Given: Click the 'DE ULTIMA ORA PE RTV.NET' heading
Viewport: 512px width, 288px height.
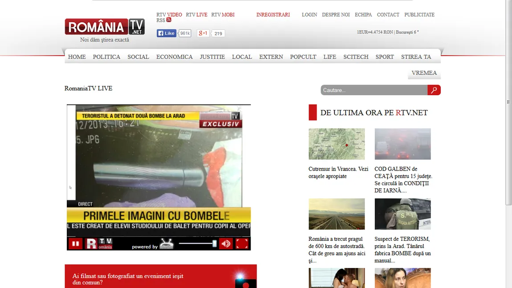Looking at the screenshot, I should click(x=374, y=113).
